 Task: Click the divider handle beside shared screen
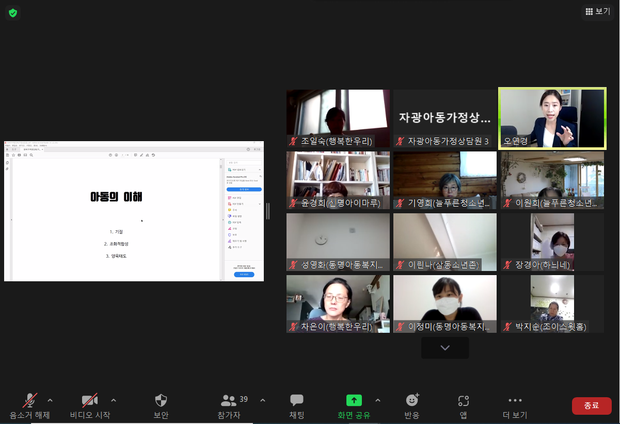click(267, 211)
